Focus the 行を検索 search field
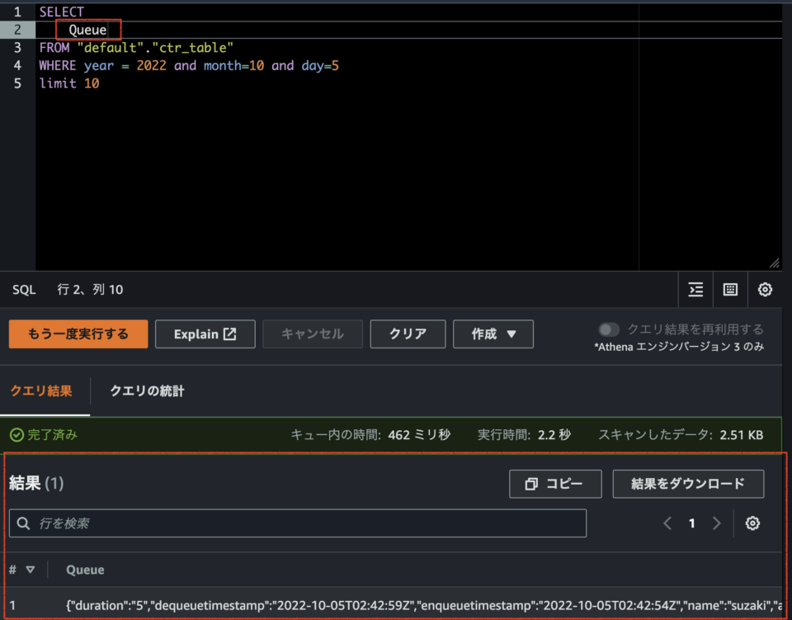Image resolution: width=792 pixels, height=620 pixels. 298,523
